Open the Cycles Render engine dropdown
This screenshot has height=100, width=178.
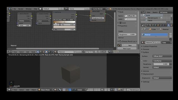[99, 9]
